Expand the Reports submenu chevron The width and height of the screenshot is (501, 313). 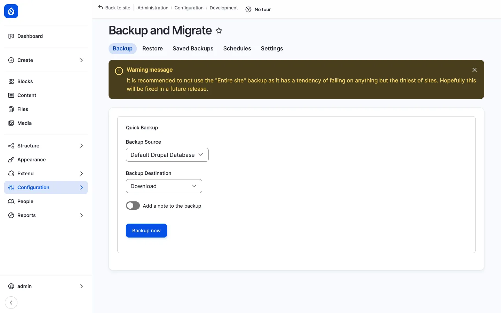pos(81,215)
